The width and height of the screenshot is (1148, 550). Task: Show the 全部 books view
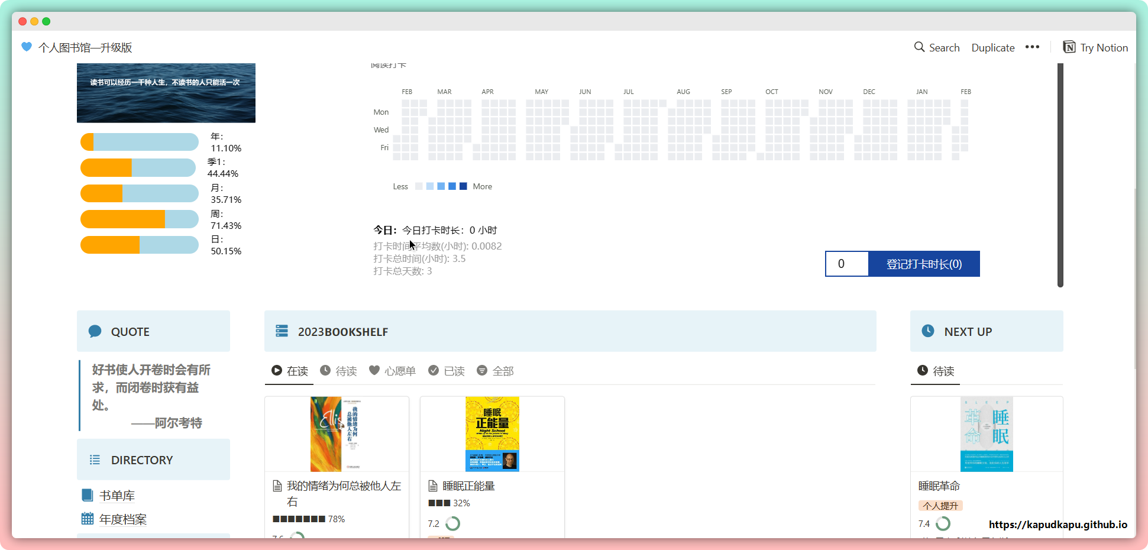click(496, 371)
